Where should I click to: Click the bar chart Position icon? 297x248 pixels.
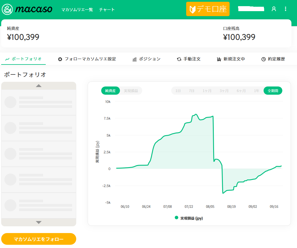[135, 59]
